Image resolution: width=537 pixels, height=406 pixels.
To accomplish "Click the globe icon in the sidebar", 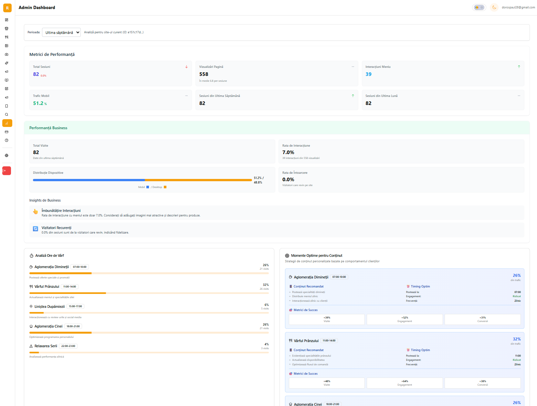I will [x=6, y=155].
